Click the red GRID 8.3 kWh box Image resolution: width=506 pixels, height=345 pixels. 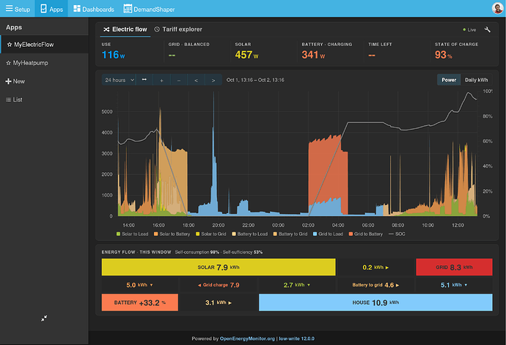454,267
